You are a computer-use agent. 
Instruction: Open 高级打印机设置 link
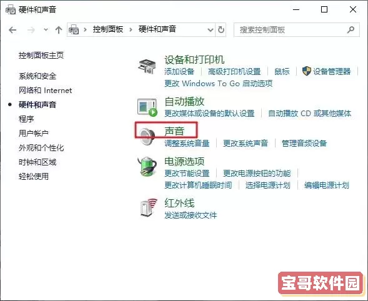[234, 71]
